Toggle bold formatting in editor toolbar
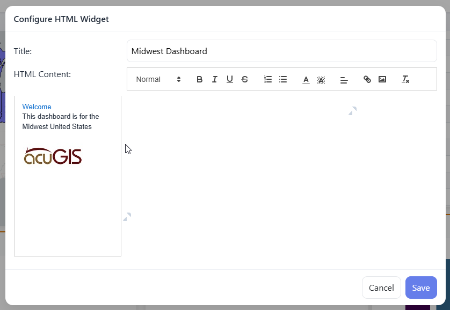The image size is (450, 310). tap(199, 79)
